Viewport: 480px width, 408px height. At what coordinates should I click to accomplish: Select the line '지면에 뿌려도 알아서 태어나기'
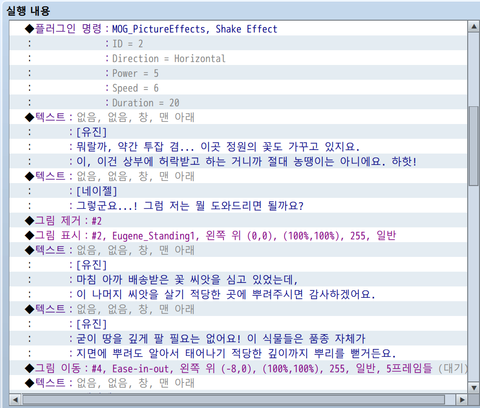238,353
